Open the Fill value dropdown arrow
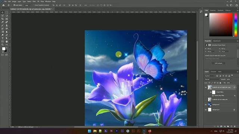 pos(232,83)
